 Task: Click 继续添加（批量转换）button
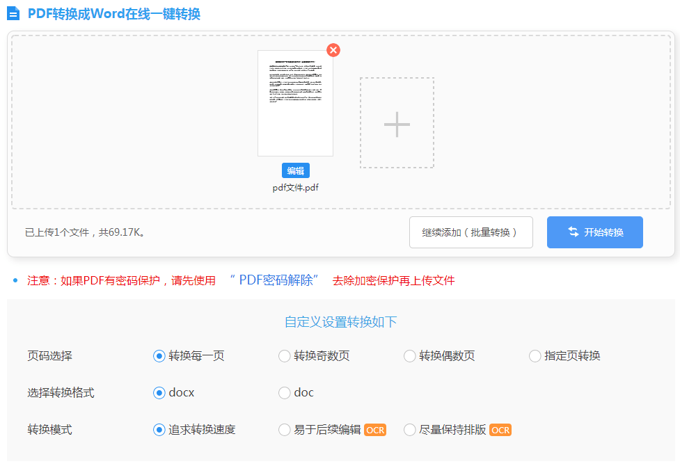click(471, 232)
